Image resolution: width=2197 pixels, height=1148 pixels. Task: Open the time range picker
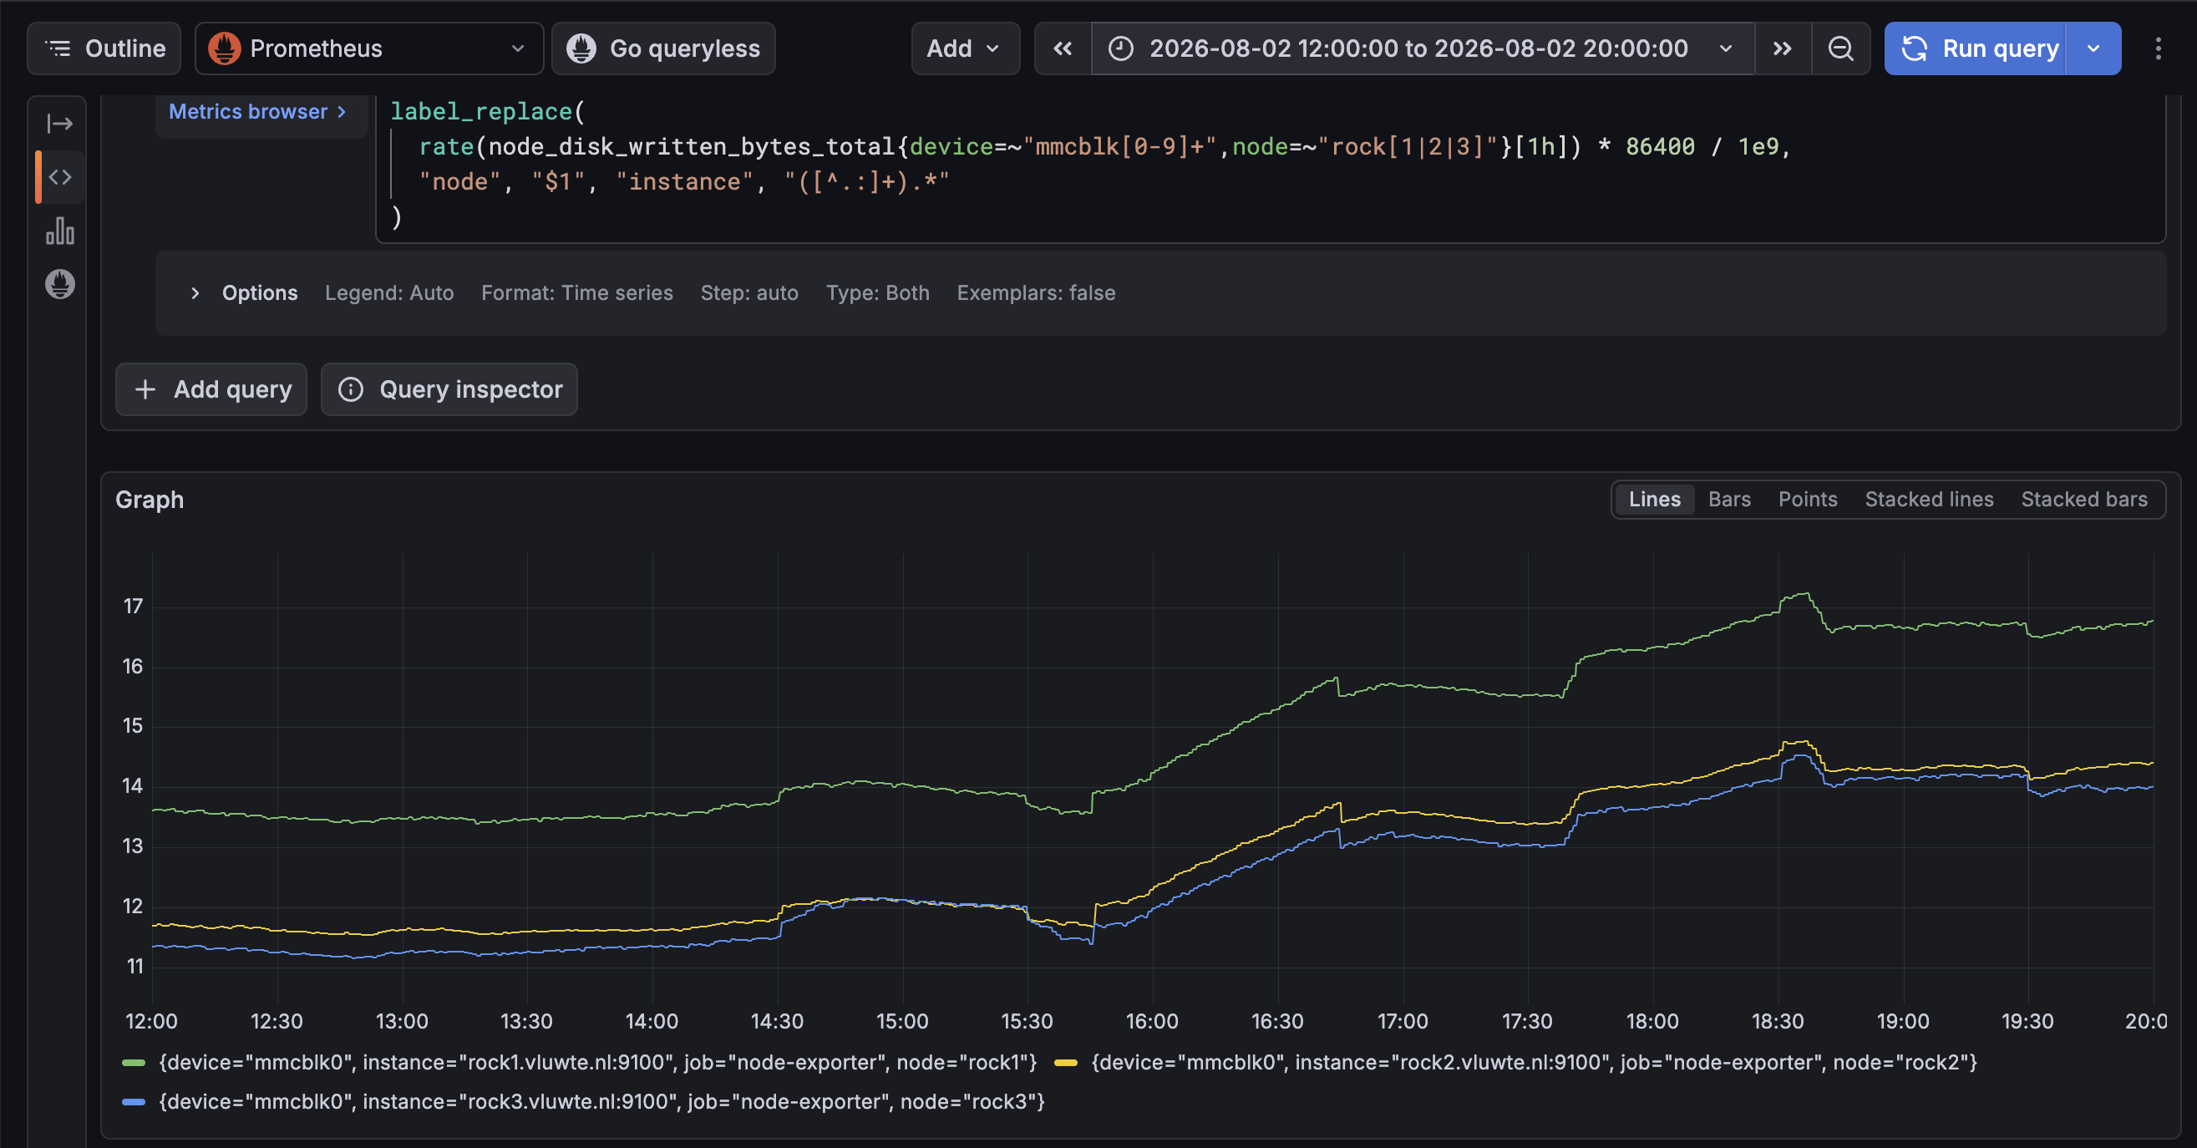(x=1423, y=48)
